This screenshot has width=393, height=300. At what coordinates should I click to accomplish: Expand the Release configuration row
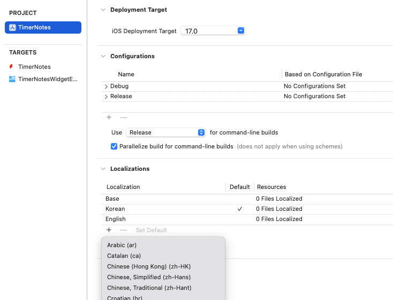point(106,97)
